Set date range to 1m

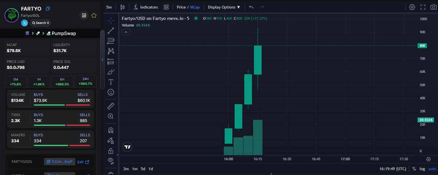coord(135,169)
